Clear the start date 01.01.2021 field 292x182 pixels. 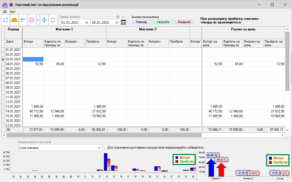pyautogui.click(x=87, y=23)
